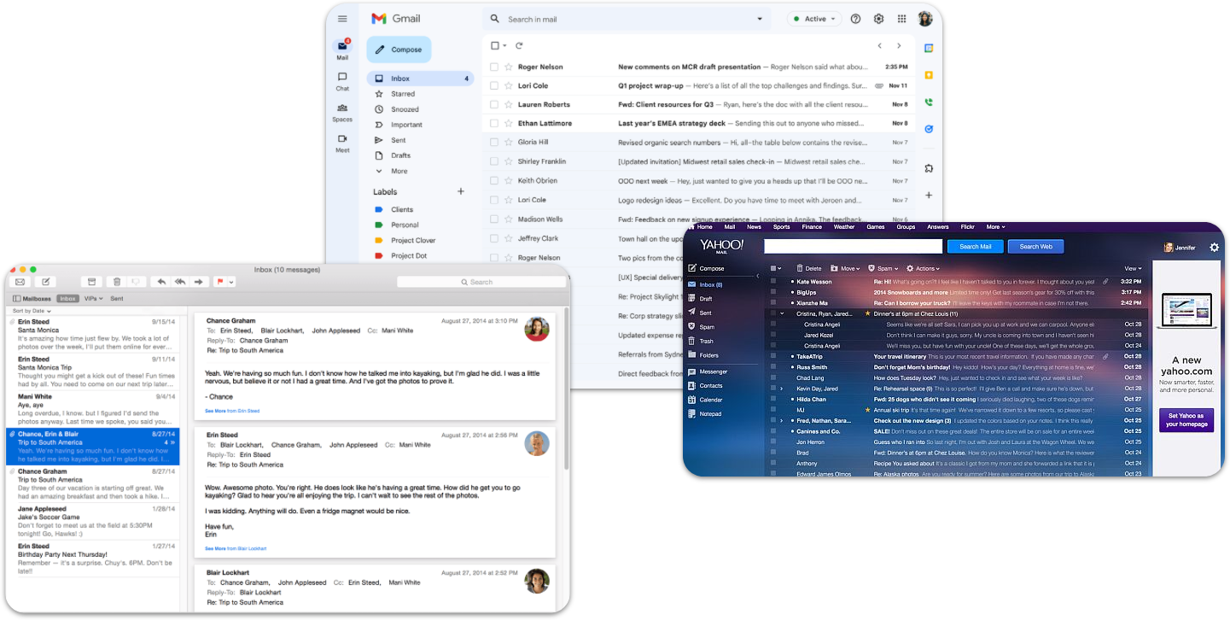Image resolution: width=1230 pixels, height=620 pixels.
Task: Tick the checkbox for BigUps Yahoo email
Action: point(773,292)
